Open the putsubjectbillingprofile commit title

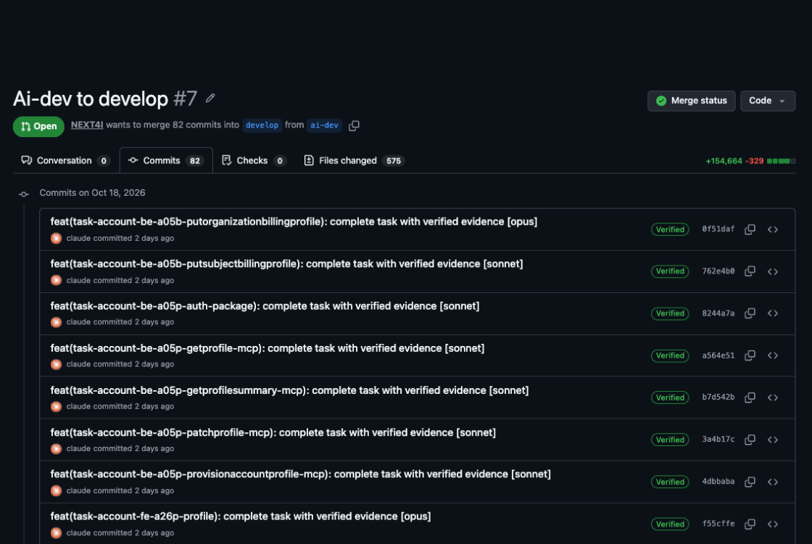click(x=286, y=264)
